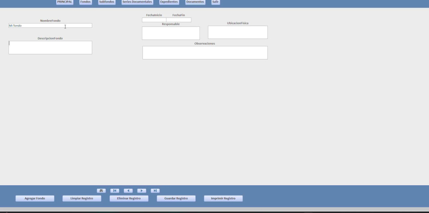Go to the next record
This screenshot has width=429, height=213.
[x=142, y=191]
